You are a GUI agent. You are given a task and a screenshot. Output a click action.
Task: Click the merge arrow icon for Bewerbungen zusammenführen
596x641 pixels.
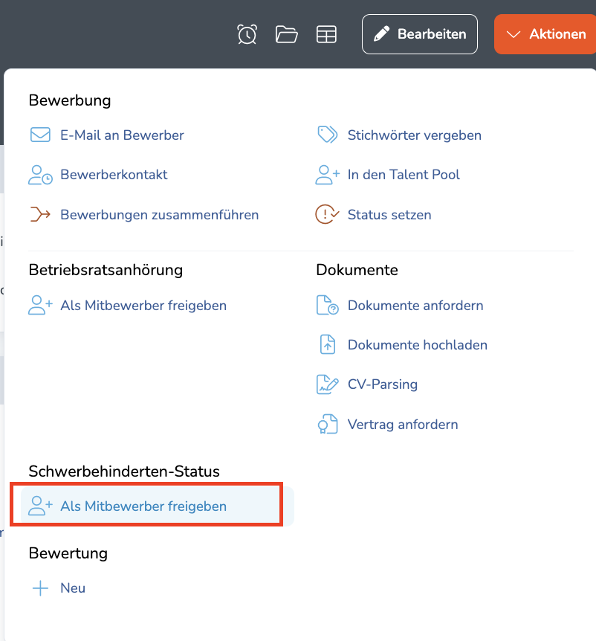pos(40,214)
